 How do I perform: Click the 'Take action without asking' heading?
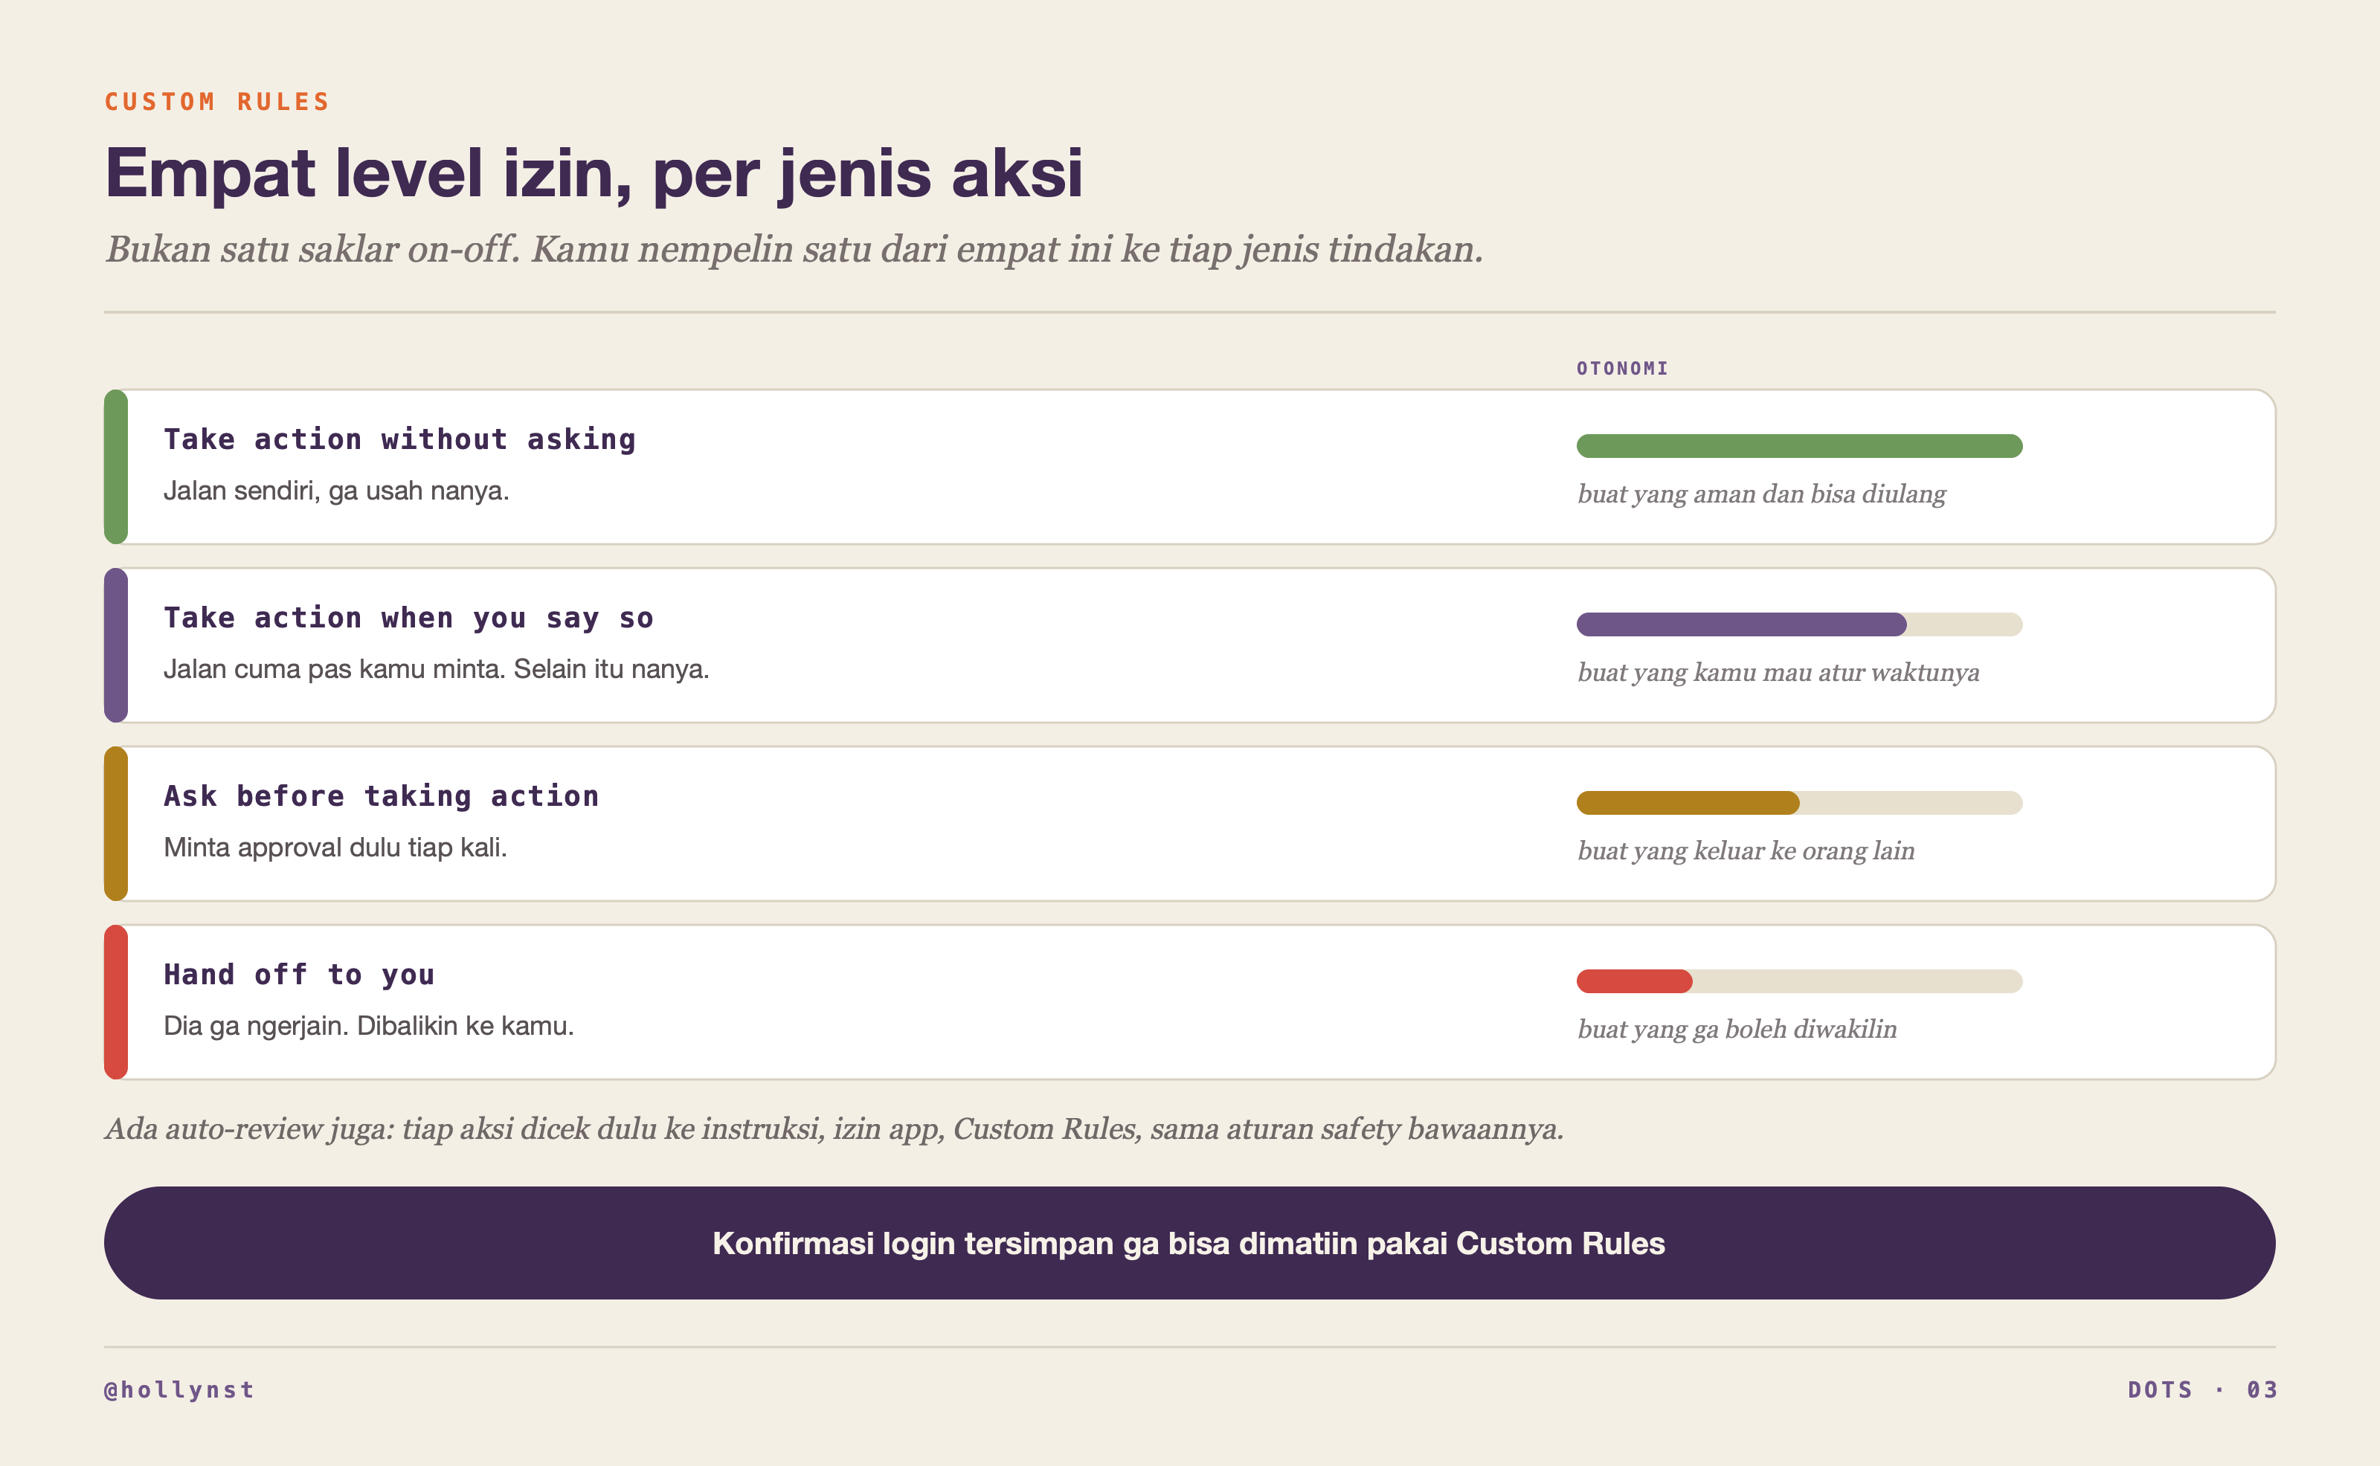pyautogui.click(x=399, y=439)
